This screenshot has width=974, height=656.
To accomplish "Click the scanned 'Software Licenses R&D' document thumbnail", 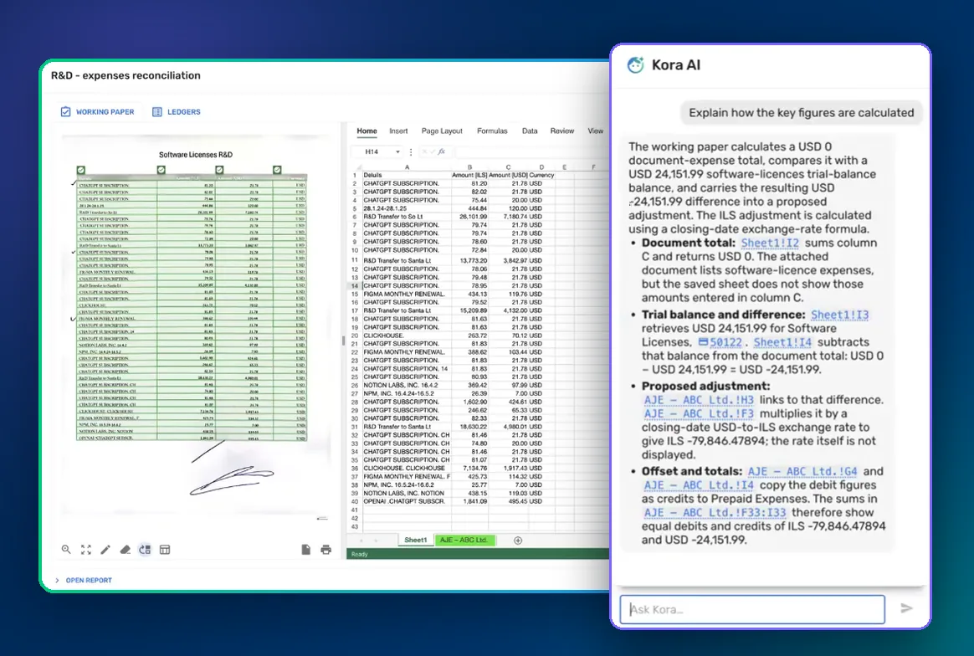I will click(196, 323).
